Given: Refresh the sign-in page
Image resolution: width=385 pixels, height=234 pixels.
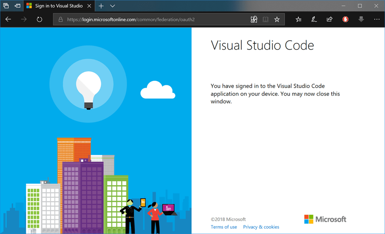Looking at the screenshot, I should pos(39,20).
